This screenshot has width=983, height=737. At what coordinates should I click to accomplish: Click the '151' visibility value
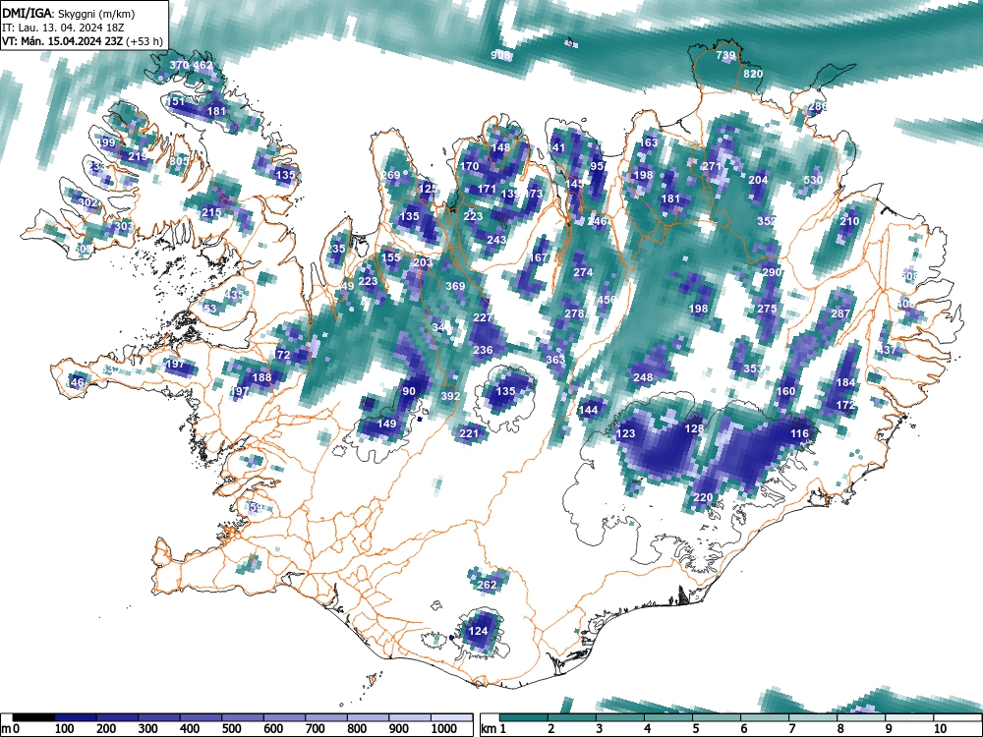click(176, 101)
